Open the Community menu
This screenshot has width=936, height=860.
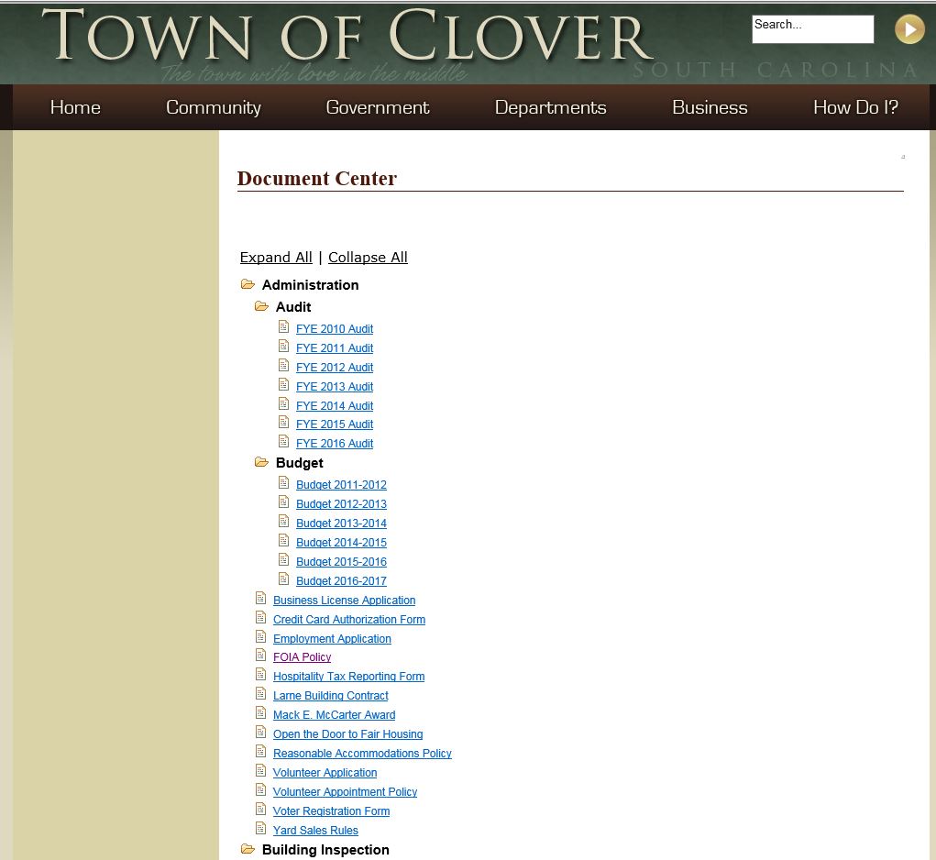[x=213, y=107]
